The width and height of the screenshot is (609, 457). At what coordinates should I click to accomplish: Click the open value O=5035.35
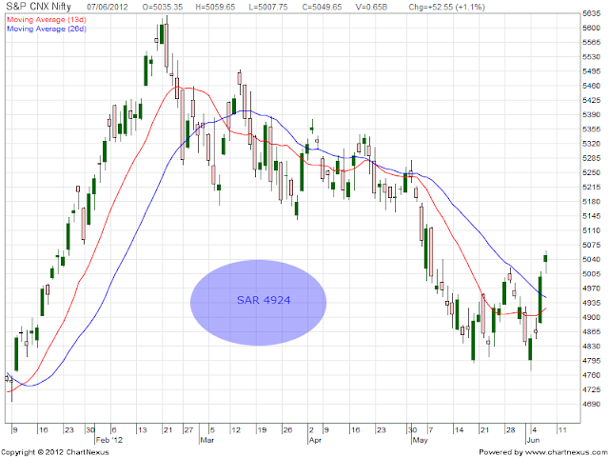[163, 7]
